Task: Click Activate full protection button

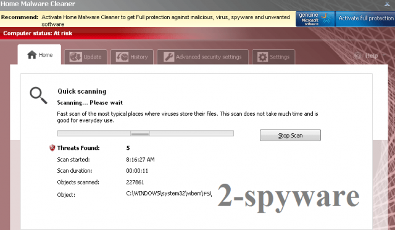Action: click(x=365, y=18)
